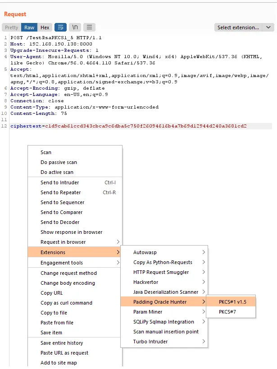Choose PKCS#1 v1.5 from the submenu

tap(232, 302)
